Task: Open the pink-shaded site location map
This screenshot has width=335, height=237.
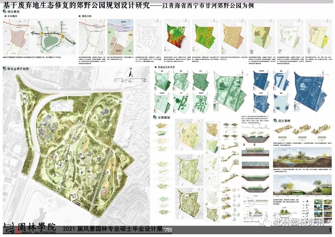Action: point(16,37)
